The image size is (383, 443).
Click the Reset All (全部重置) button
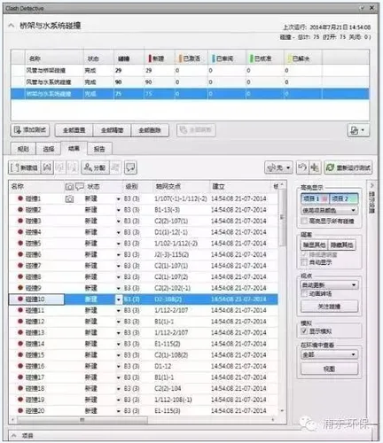[74, 130]
